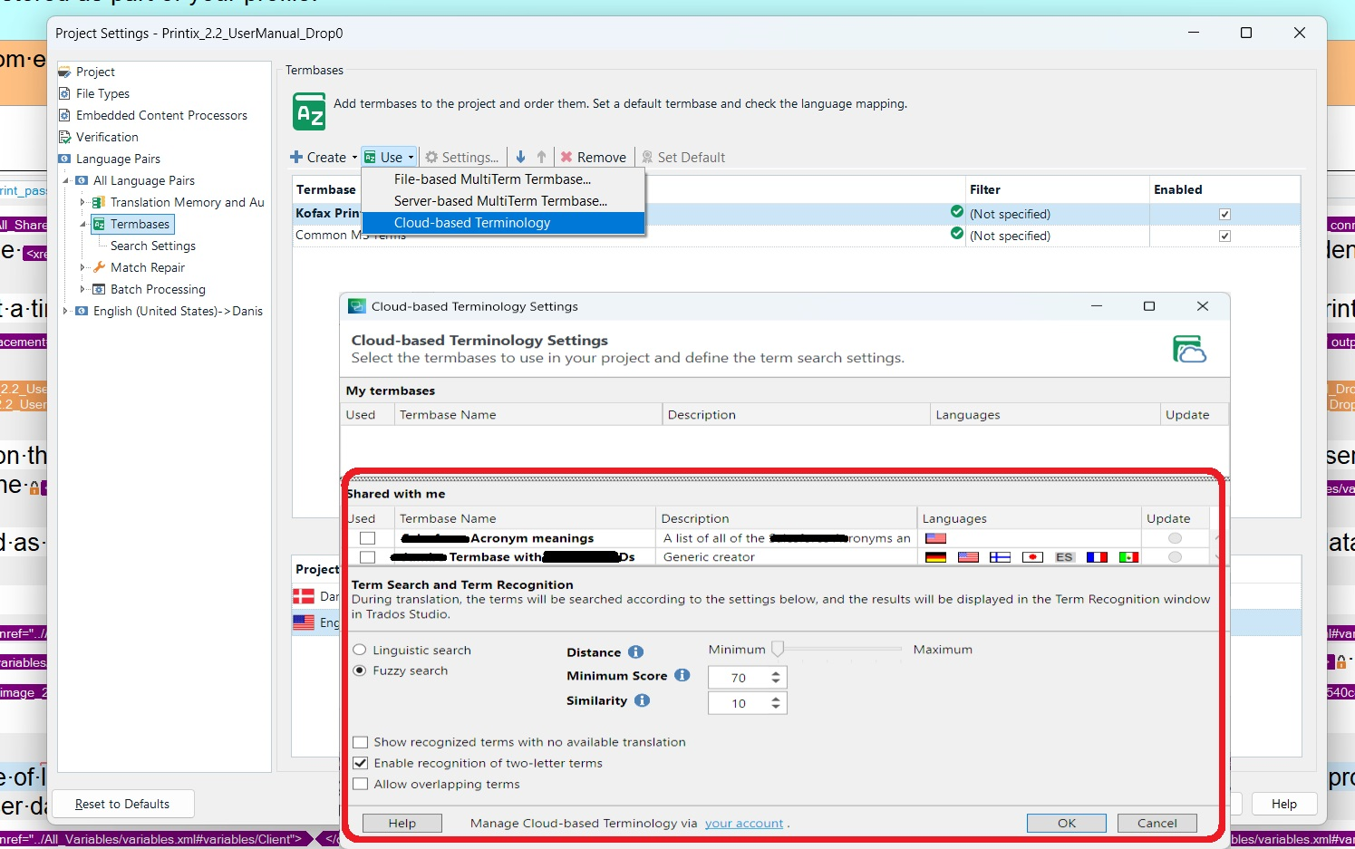Move termbase down with arrow icon
The width and height of the screenshot is (1355, 849).
(520, 157)
